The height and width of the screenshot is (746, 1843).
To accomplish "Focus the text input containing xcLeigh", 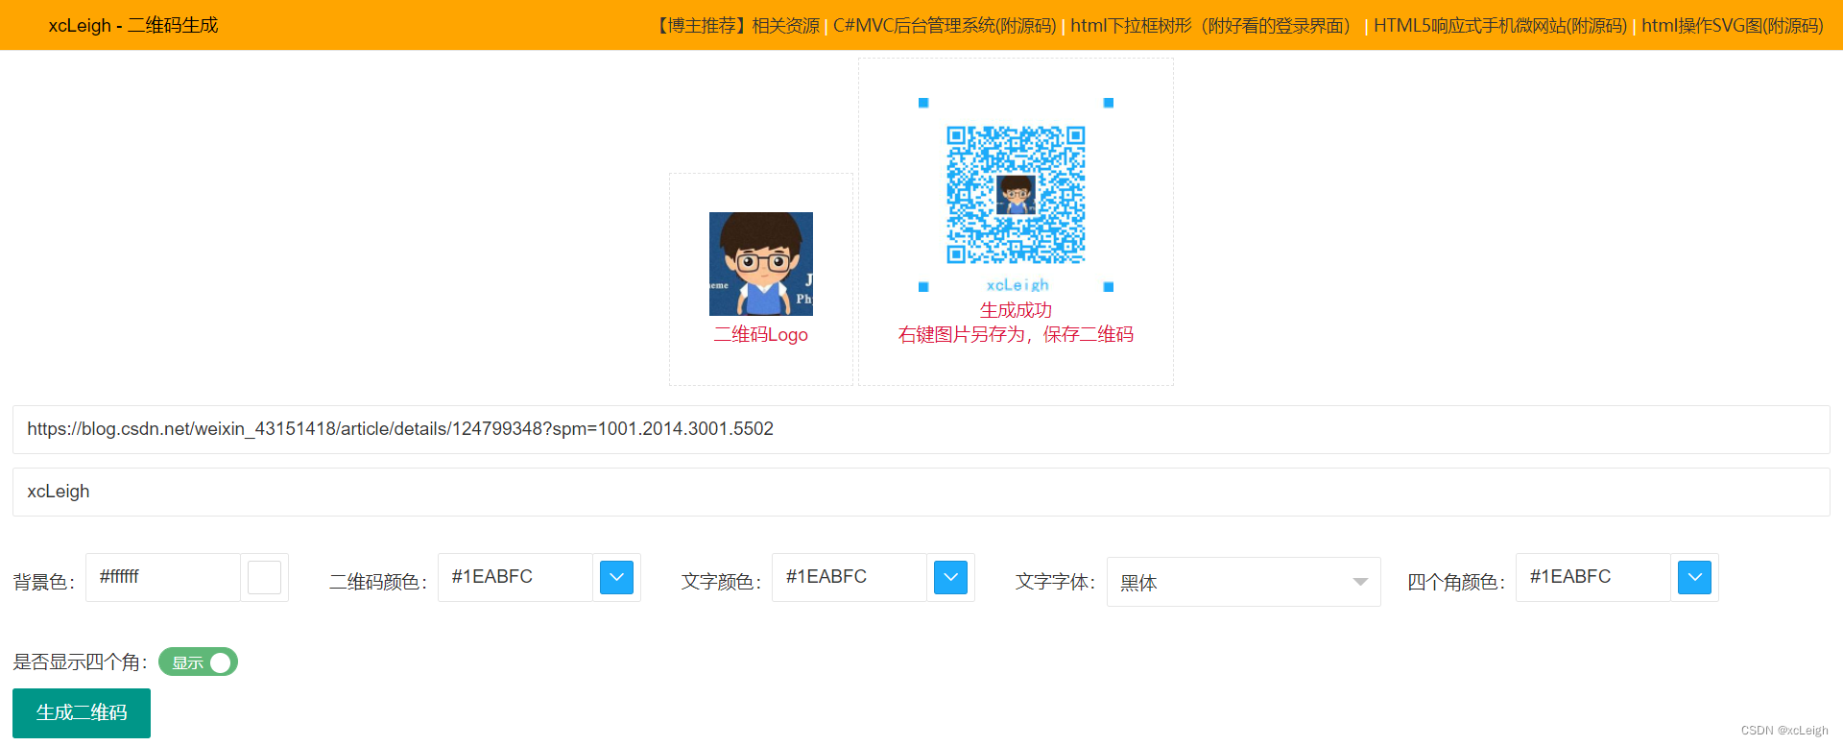I will pyautogui.click(x=921, y=492).
